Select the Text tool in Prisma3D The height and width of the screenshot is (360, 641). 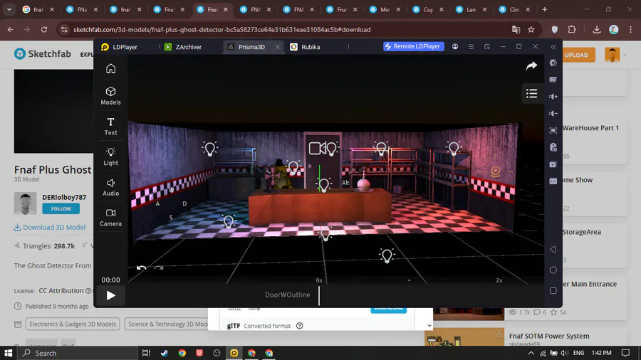click(111, 126)
